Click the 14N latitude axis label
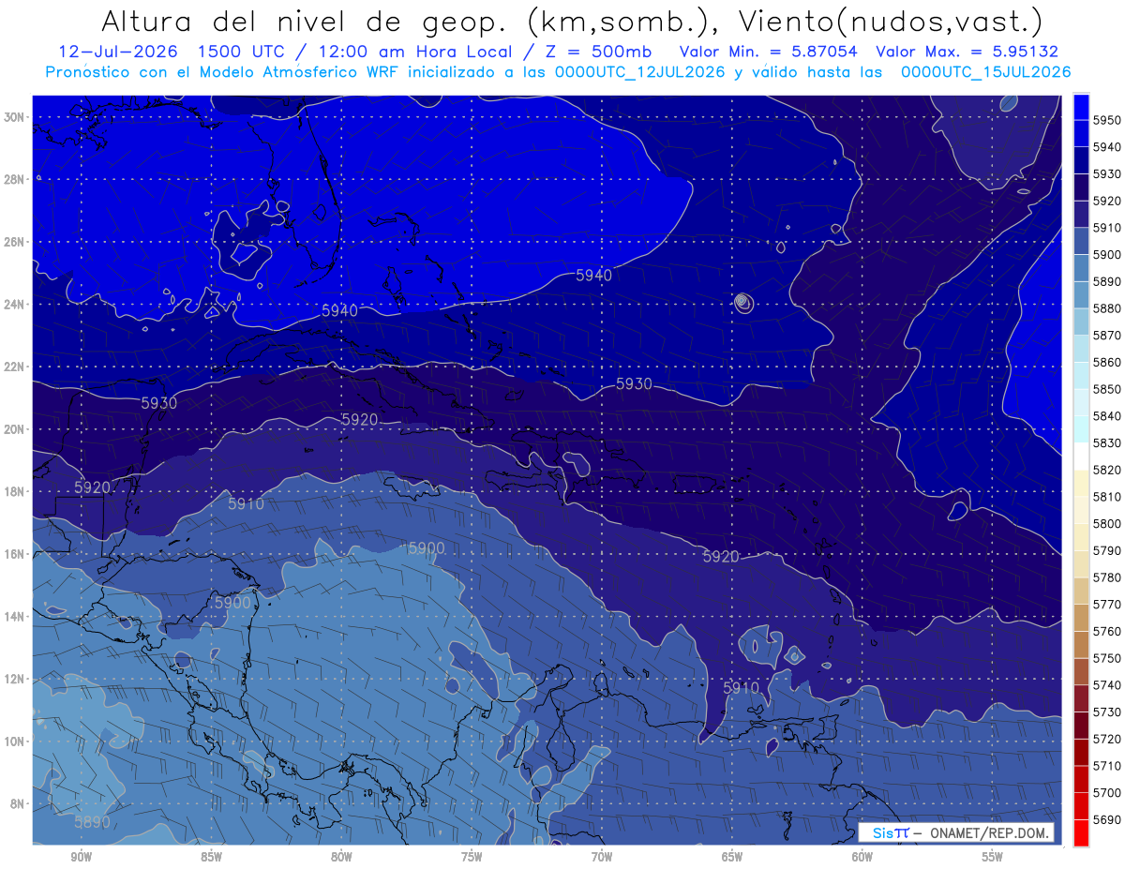Screen dimensions: 1125x869 click(x=14, y=616)
